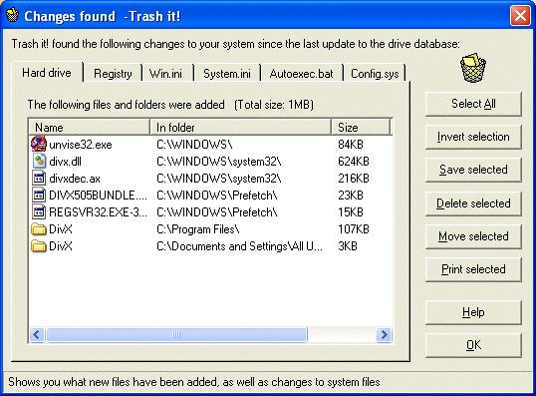Open Help
The height and width of the screenshot is (396, 536).
point(473,312)
